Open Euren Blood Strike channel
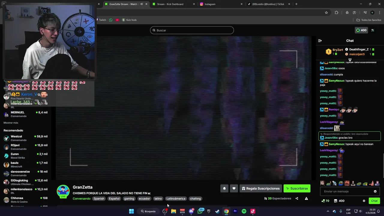 click(25, 156)
